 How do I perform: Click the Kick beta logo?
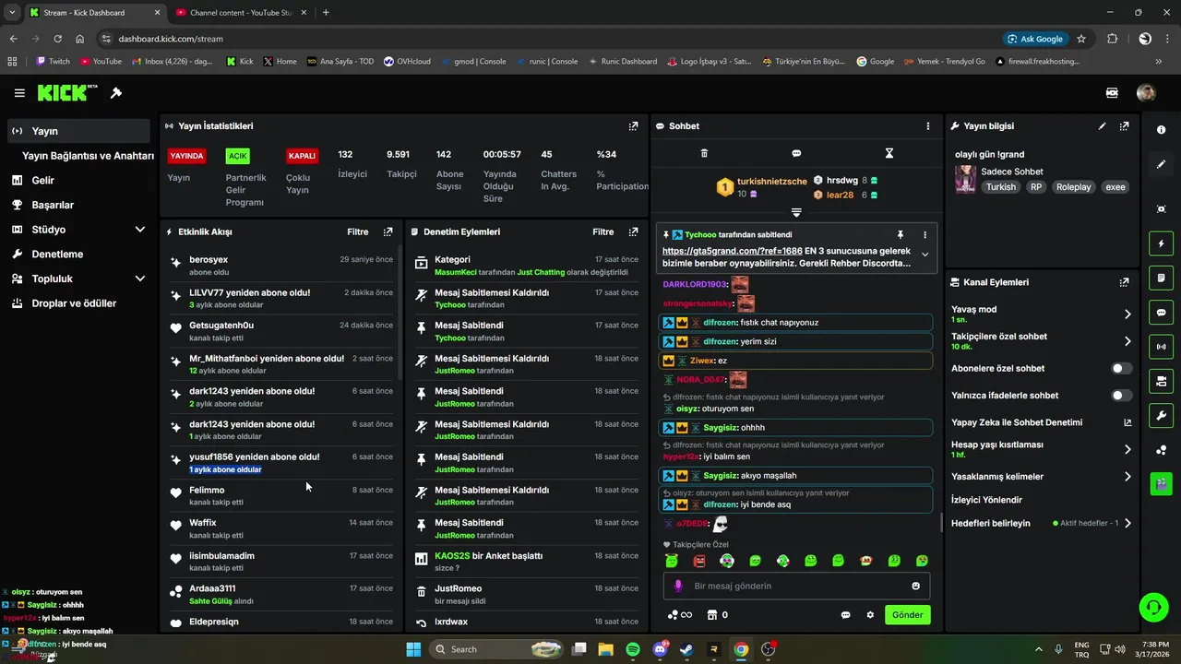coord(67,92)
